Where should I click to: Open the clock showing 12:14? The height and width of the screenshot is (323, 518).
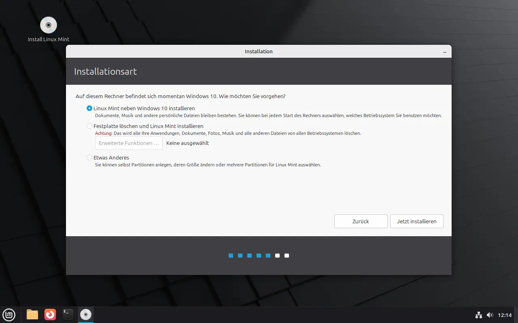(505, 315)
